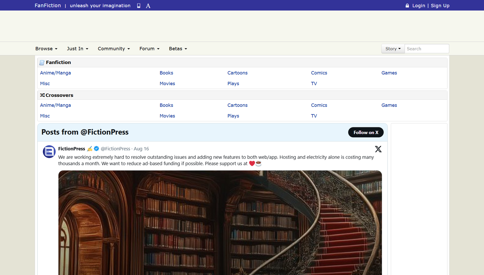This screenshot has width=484, height=275.
Task: Click the Sign Up link
Action: 440,5
